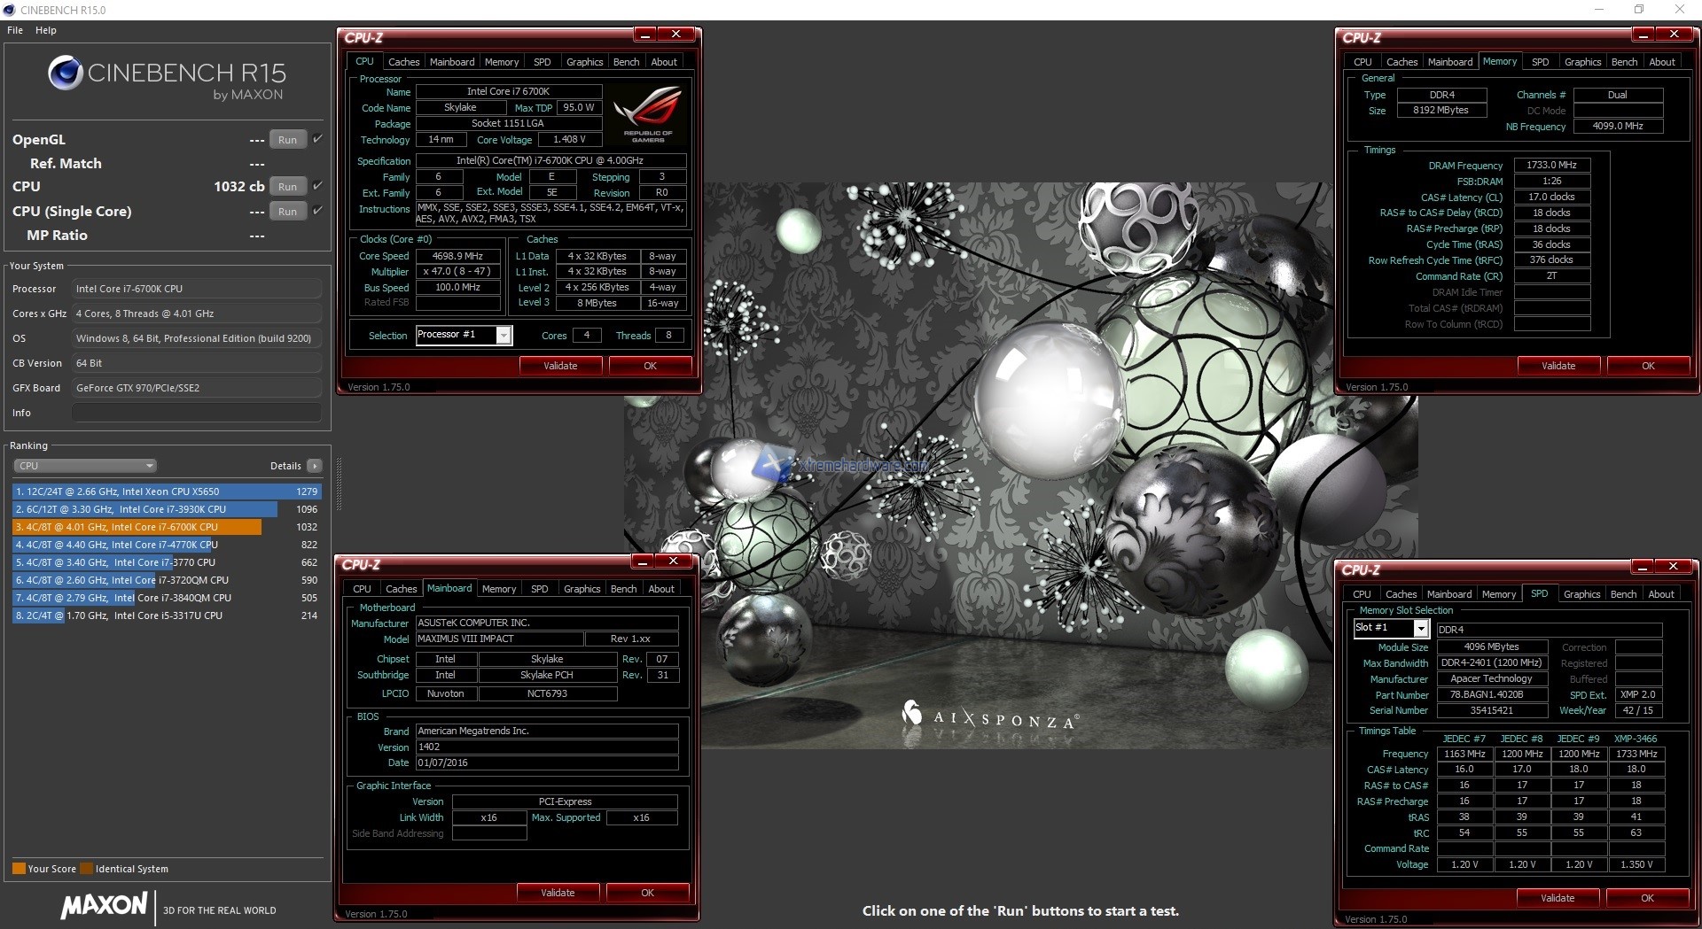
Task: Toggle the CPU benchmark checkbox
Action: [316, 185]
